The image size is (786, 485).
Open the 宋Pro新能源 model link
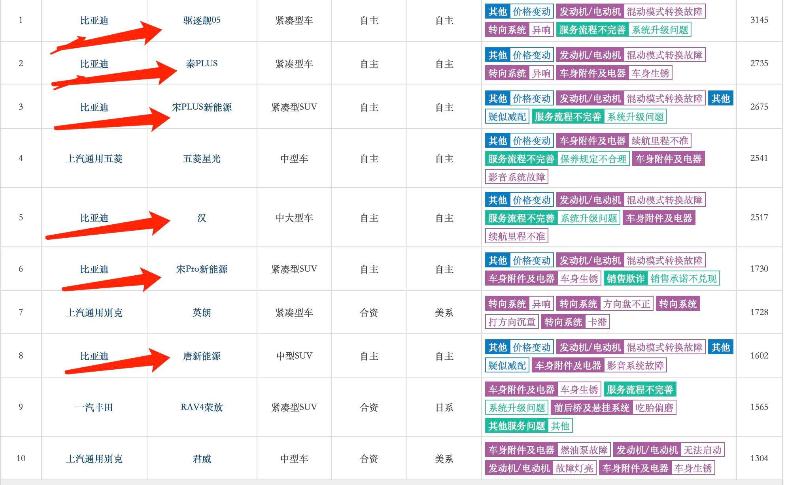202,269
